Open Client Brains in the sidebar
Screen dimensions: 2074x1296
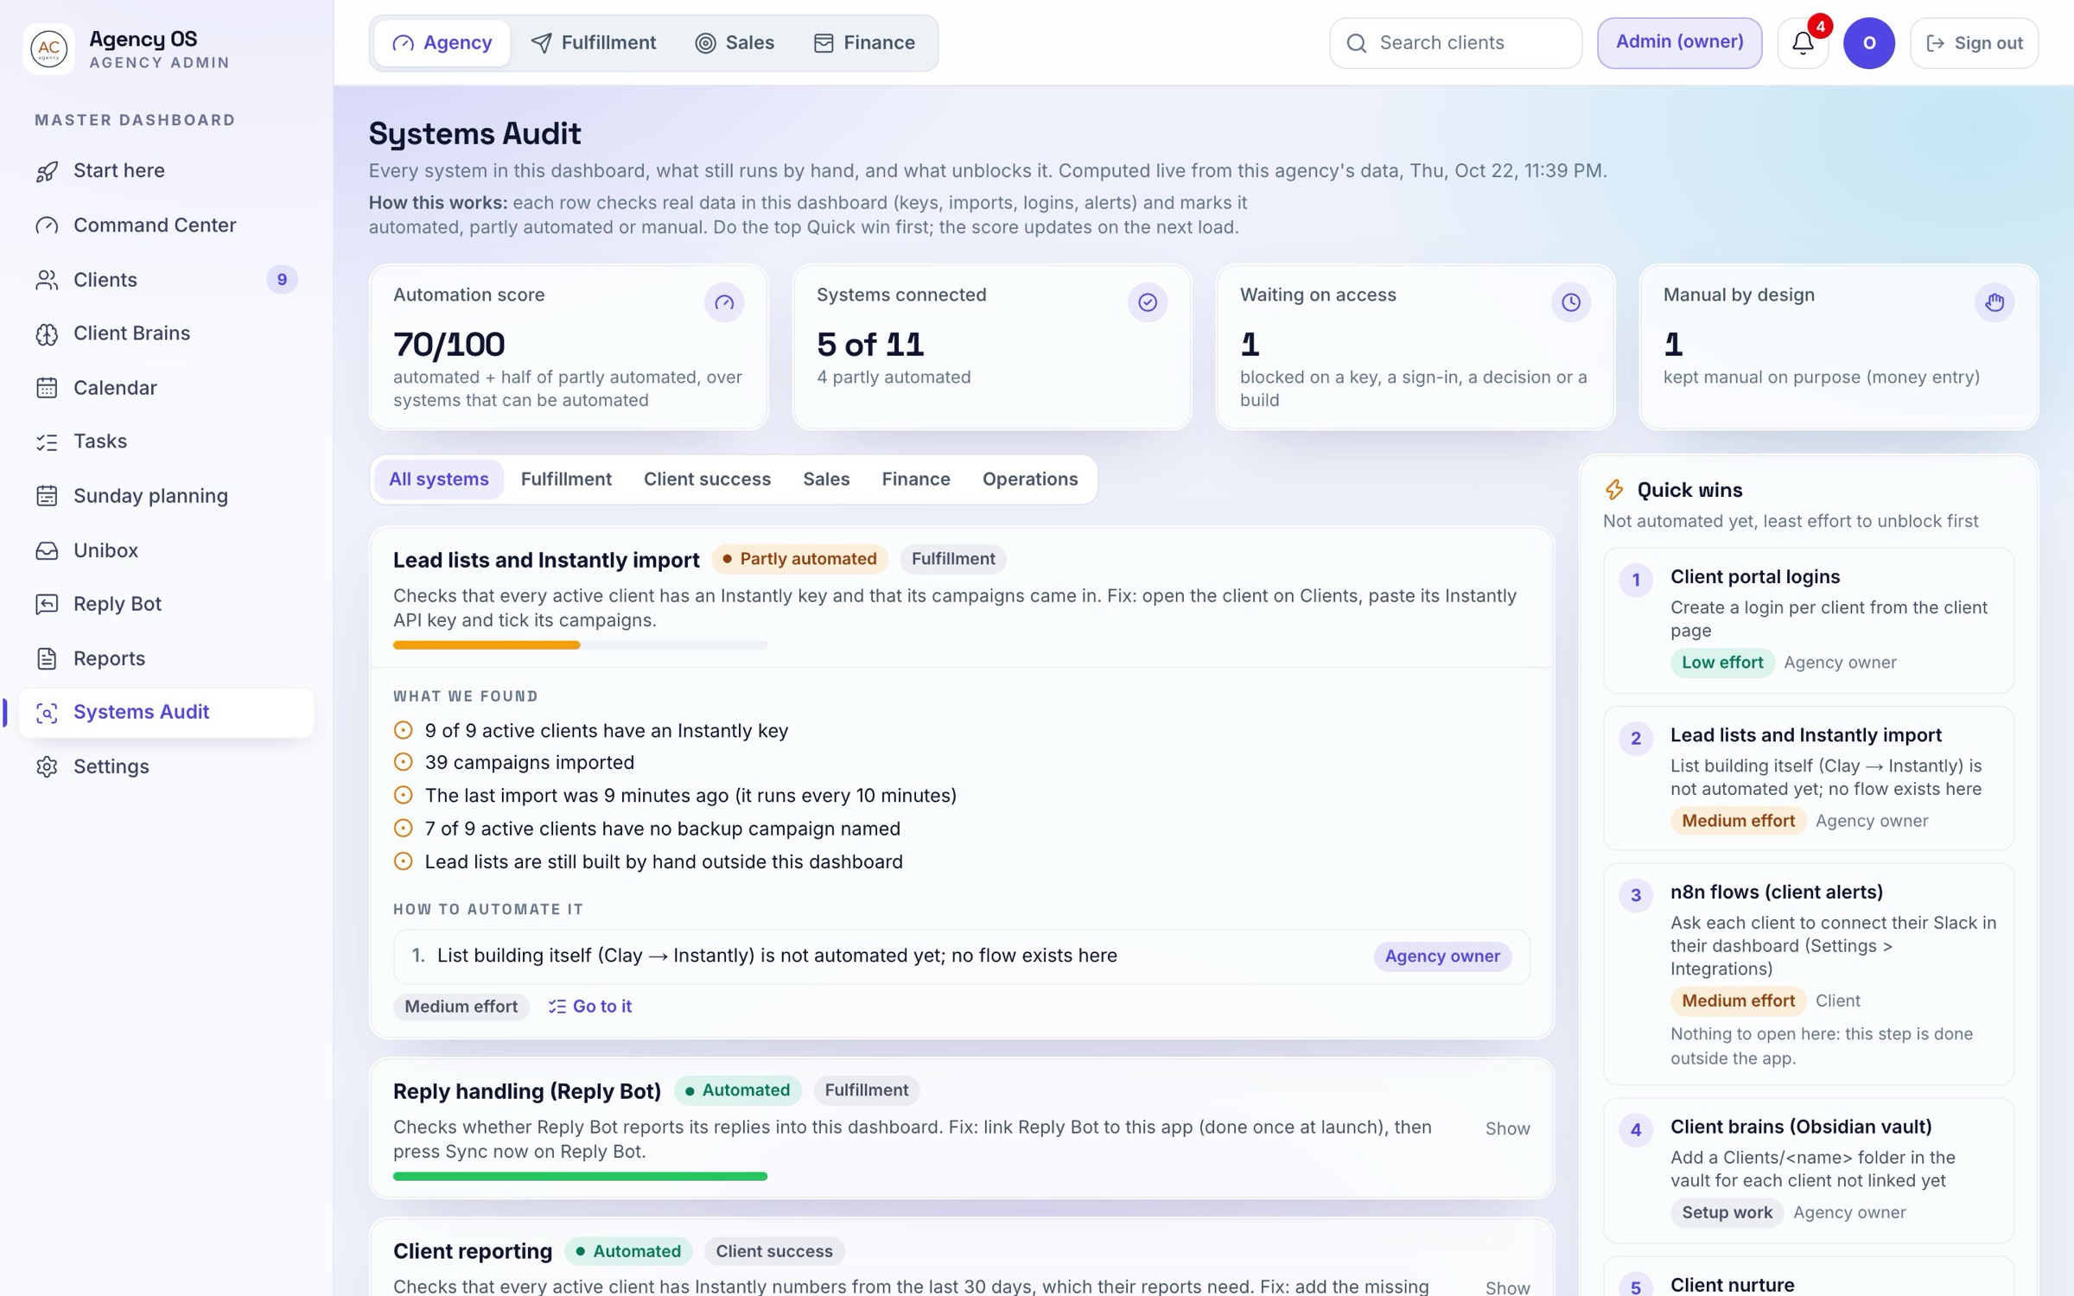(x=166, y=334)
